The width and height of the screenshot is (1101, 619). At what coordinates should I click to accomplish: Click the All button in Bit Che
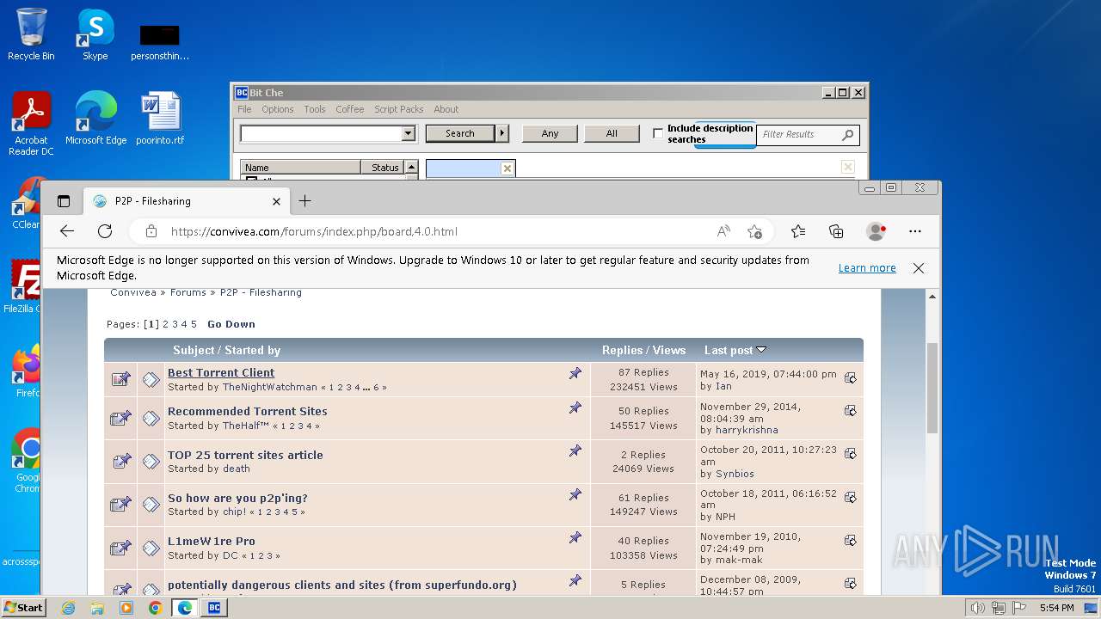point(612,133)
